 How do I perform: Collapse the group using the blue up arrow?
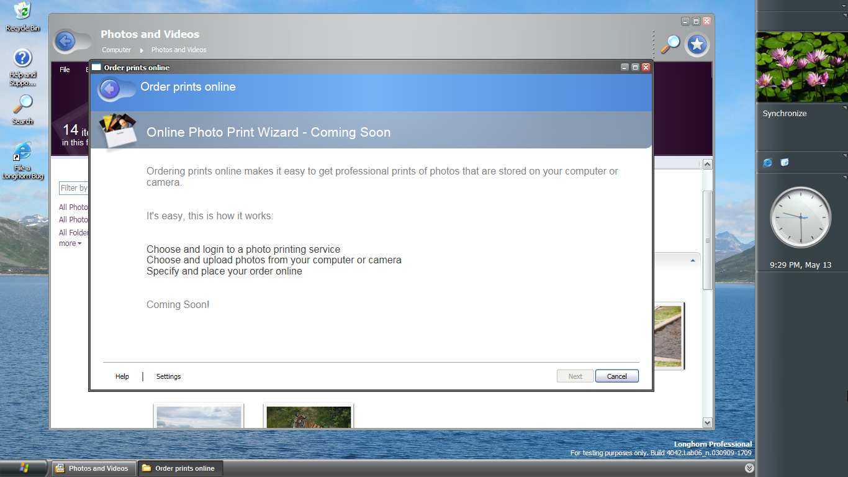click(x=693, y=261)
